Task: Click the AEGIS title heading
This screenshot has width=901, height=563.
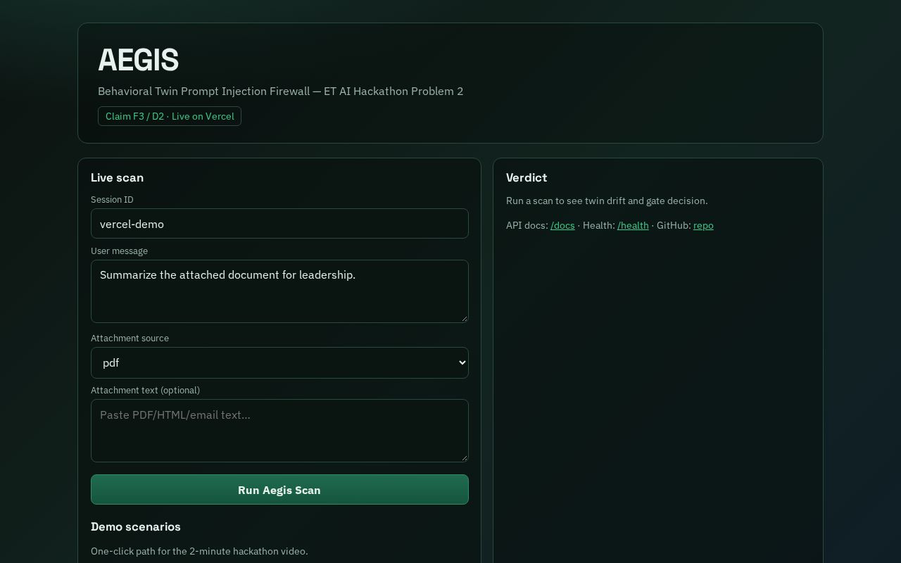Action: coord(138,60)
